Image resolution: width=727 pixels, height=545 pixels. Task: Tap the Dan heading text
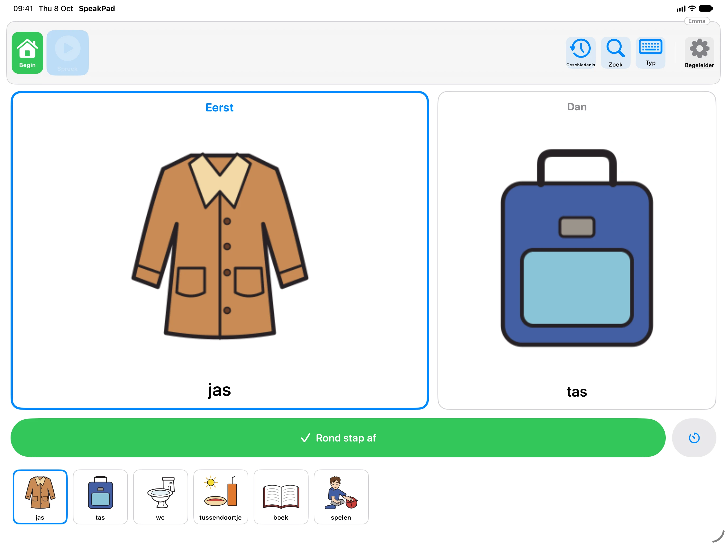[x=576, y=107]
